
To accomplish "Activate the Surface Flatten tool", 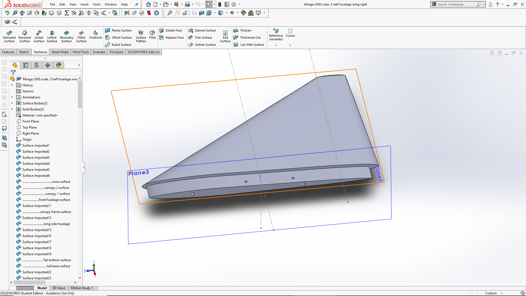I will click(141, 36).
